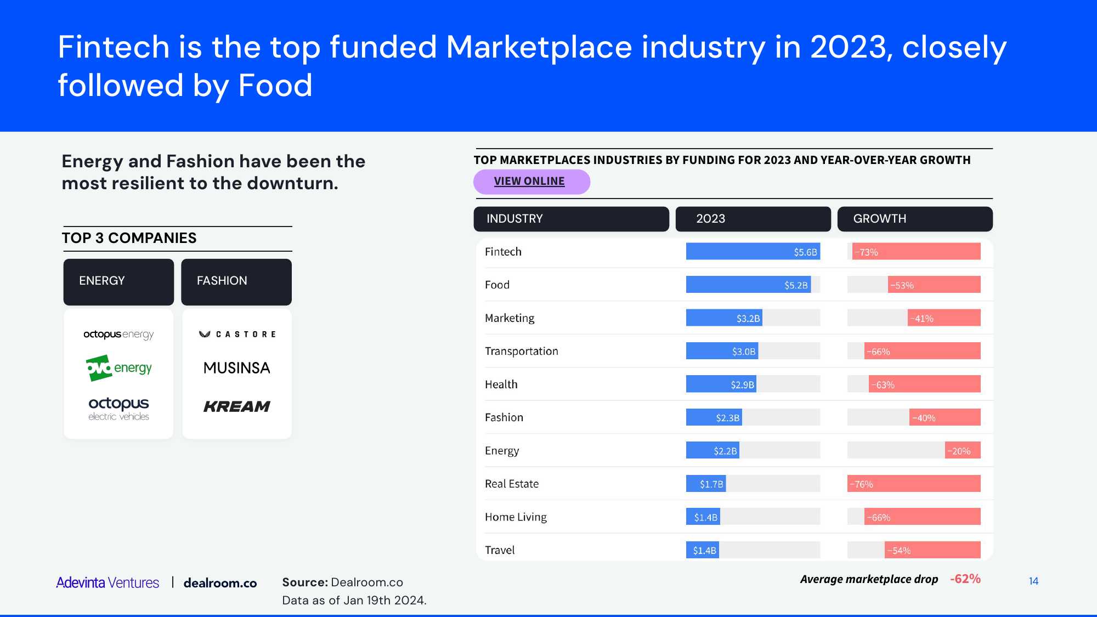Click the Octopus Electric Vehicles logo
Viewport: 1097px width, 617px height.
point(118,409)
